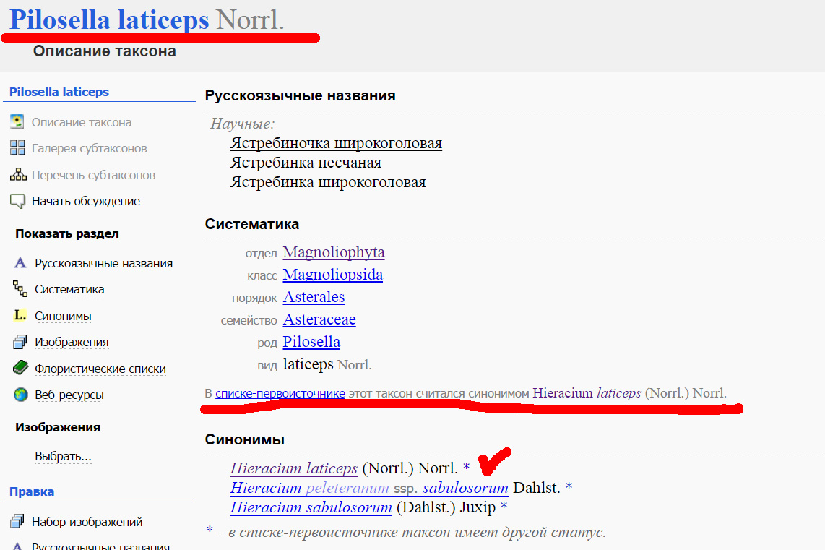This screenshot has width=825, height=550.
Task: Click the globe web resources icon
Action: coord(20,395)
